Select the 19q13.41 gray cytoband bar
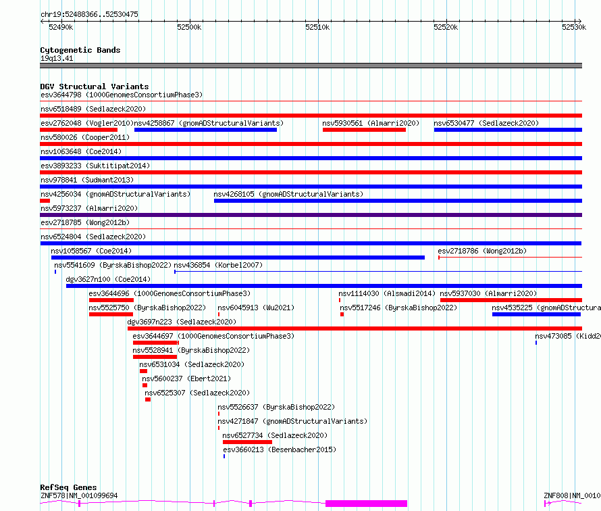 pyautogui.click(x=311, y=66)
